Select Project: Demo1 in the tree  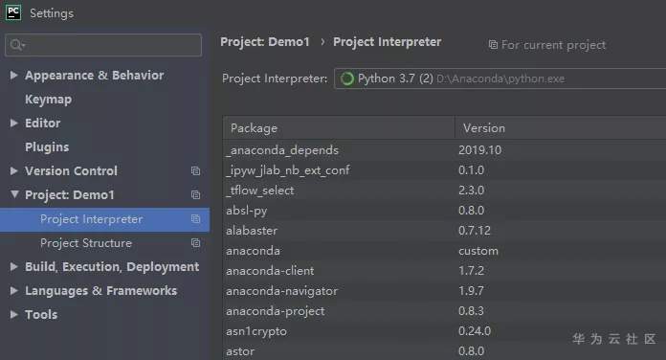[70, 195]
